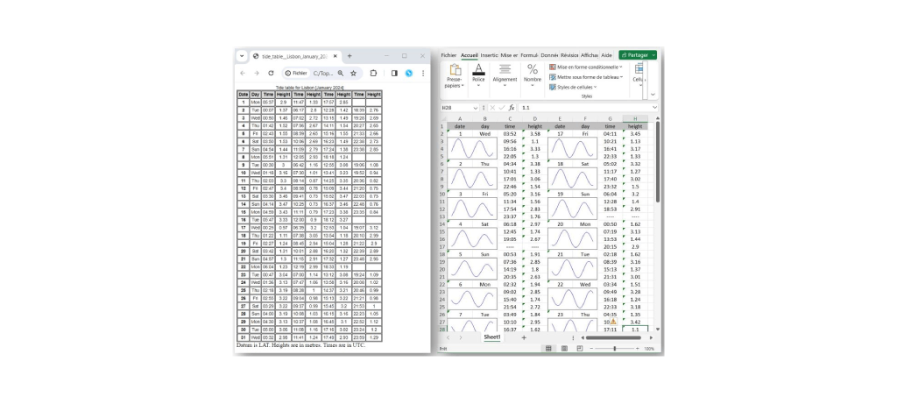897x404 pixels.
Task: Reload the tide table page in Chrome
Action: pyautogui.click(x=272, y=74)
